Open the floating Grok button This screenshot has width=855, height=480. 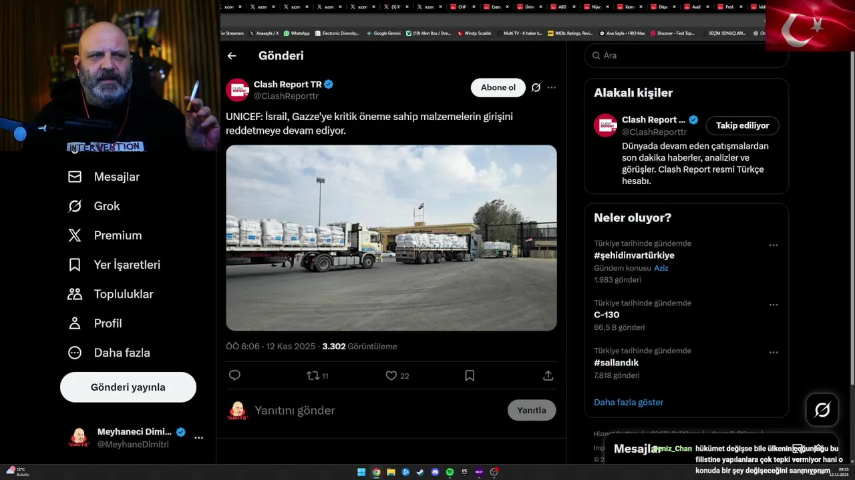click(822, 410)
